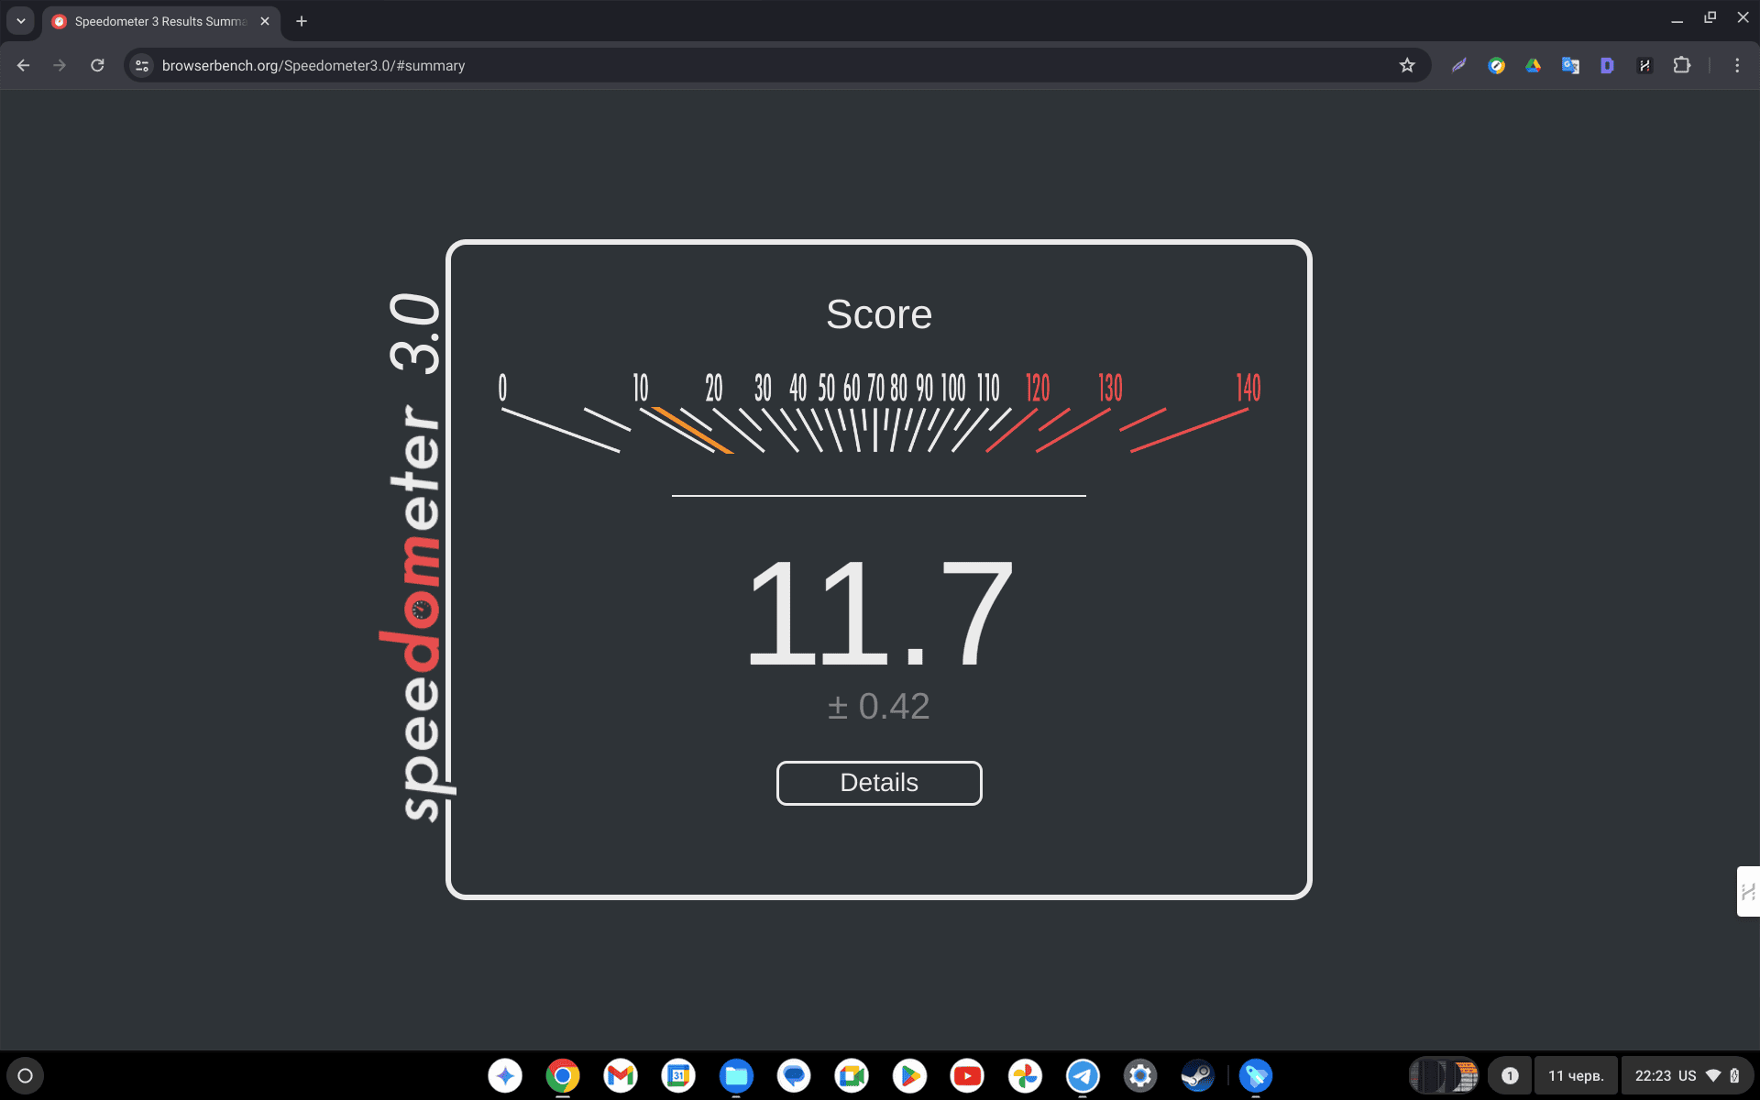Open Chrome's three-dot menu
The height and width of the screenshot is (1100, 1760).
pos(1737,65)
